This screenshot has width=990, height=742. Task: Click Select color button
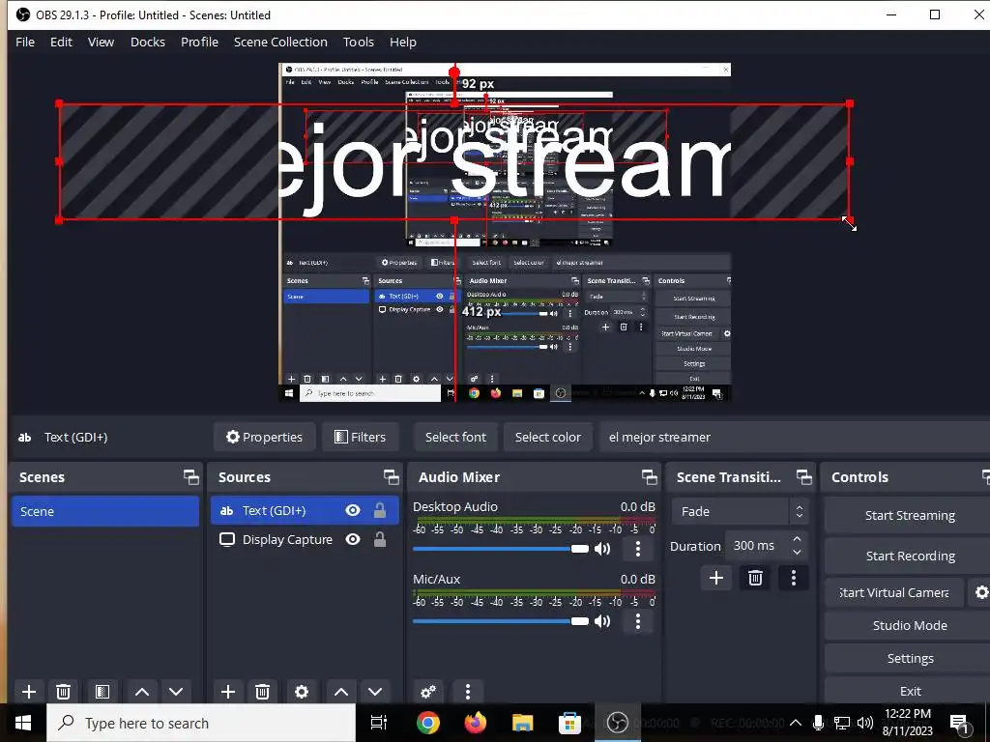pos(548,437)
